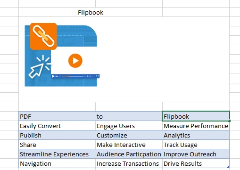This screenshot has width=240, height=170.
Task: Select the Audience Particpation cell
Action: pos(129,154)
